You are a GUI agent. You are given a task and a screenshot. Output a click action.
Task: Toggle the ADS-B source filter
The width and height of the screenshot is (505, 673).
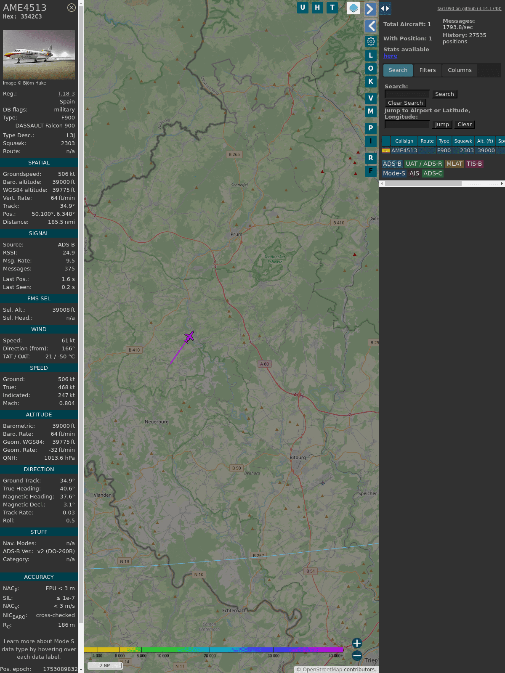pyautogui.click(x=392, y=164)
